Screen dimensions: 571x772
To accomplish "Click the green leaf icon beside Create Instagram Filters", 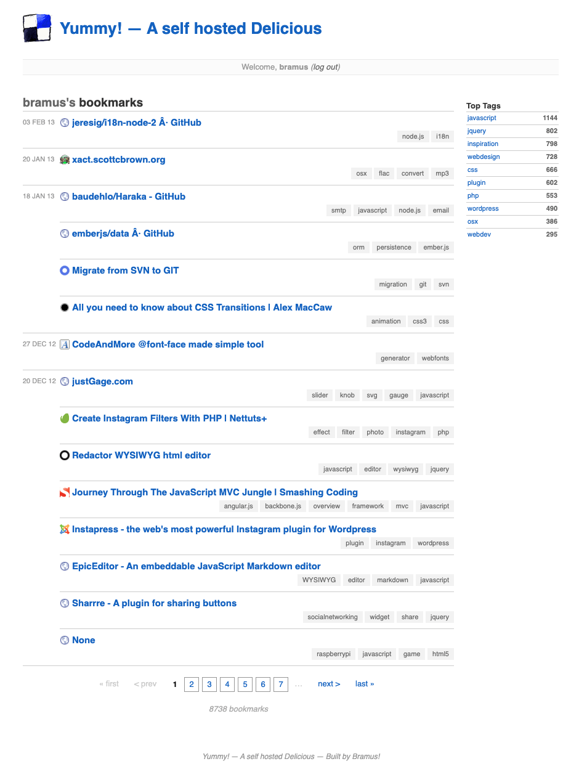I will (65, 418).
